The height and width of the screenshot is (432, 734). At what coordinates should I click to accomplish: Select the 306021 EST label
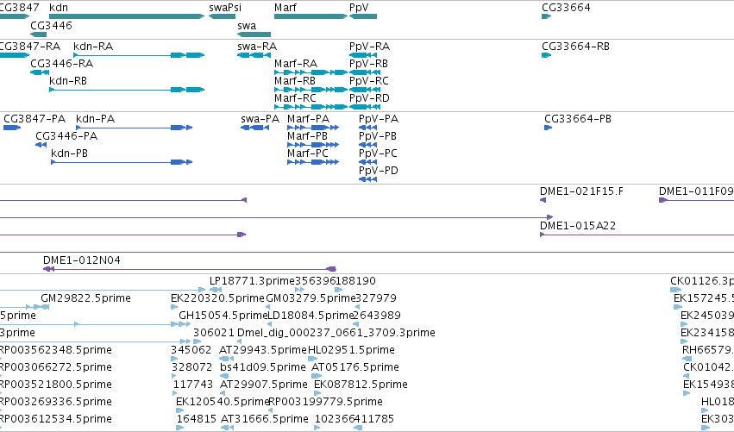click(214, 333)
